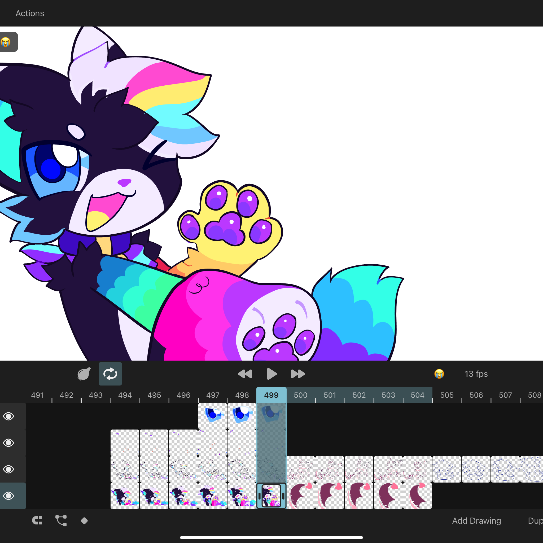Image resolution: width=543 pixels, height=543 pixels.
Task: Jump back with the rewind button
Action: click(245, 374)
